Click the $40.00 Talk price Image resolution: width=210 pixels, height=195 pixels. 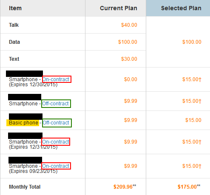point(129,25)
